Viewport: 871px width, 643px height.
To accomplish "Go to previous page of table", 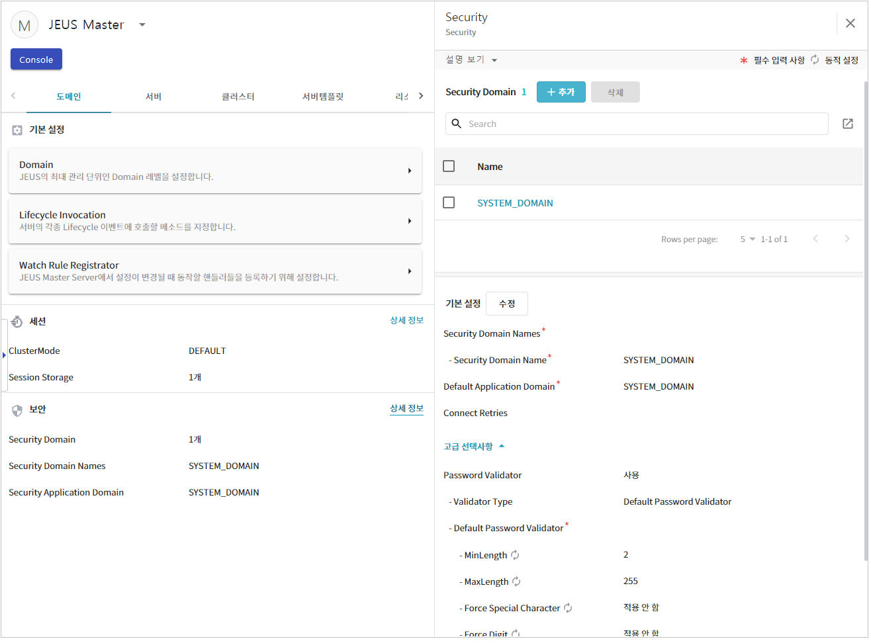I will coord(815,239).
